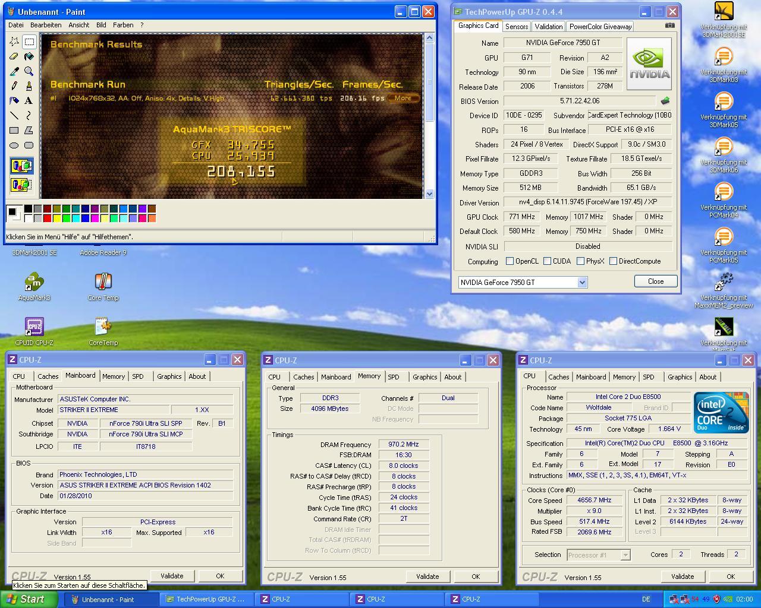Pick the yellow color swatch in Paint palette
Image resolution: width=761 pixels, height=608 pixels.
pos(56,218)
